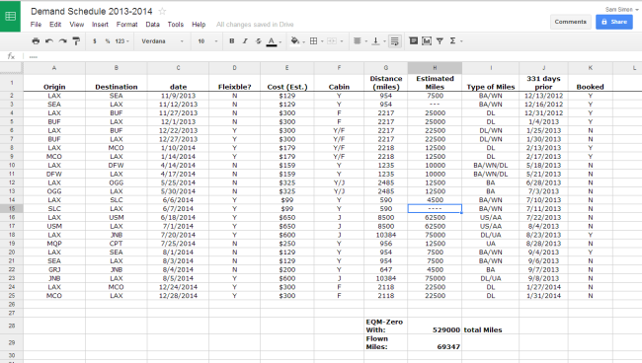
Task: Select the cell with date 11/9/2013
Action: tap(178, 96)
